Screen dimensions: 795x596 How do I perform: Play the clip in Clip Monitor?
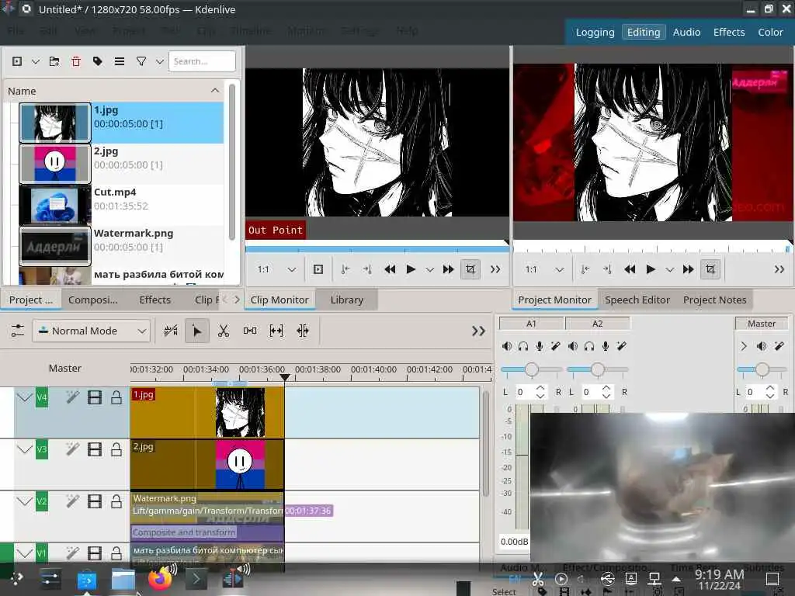(x=411, y=269)
